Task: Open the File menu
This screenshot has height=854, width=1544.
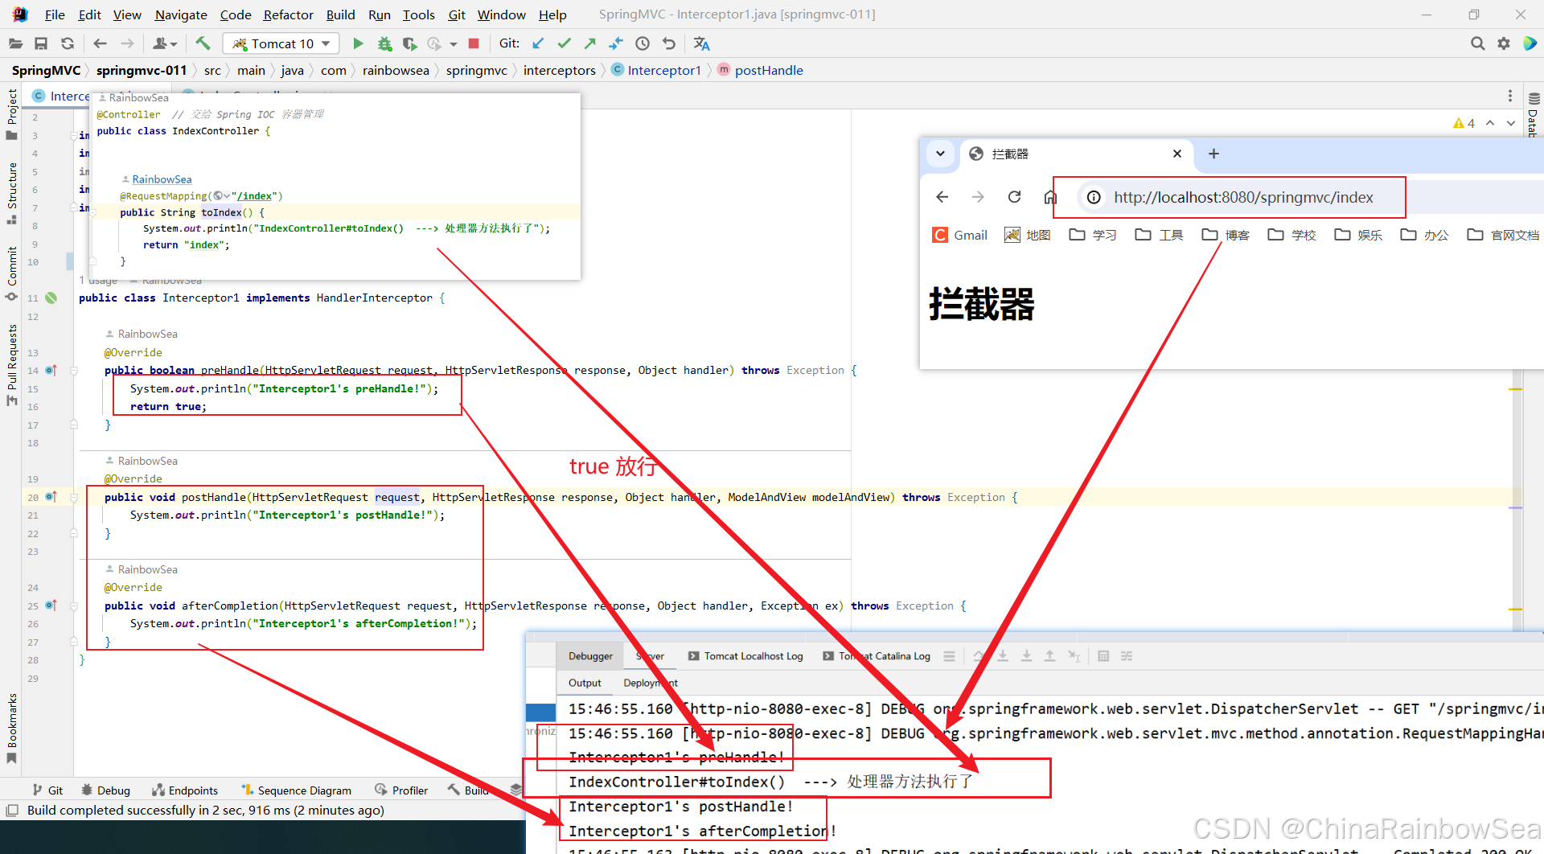Action: tap(55, 14)
